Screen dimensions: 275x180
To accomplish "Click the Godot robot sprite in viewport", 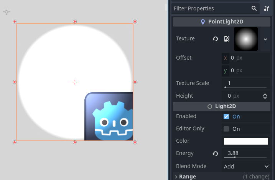I will point(109,117).
